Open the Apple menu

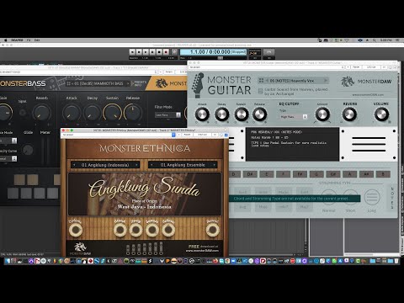(5, 40)
